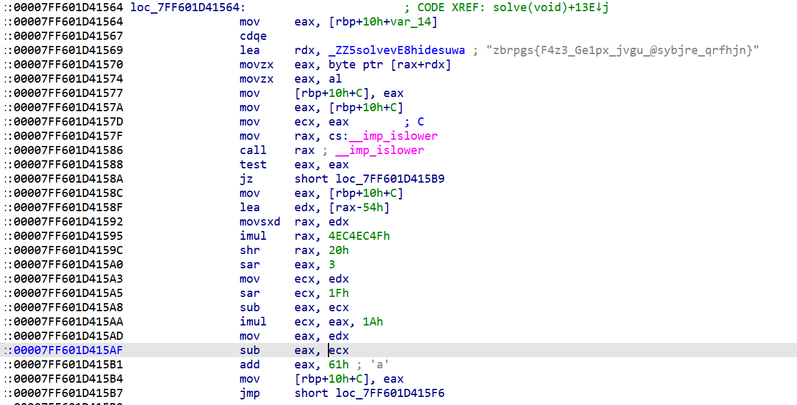797x405 pixels.
Task: Select the movsxd mnemonic
Action: [259, 222]
